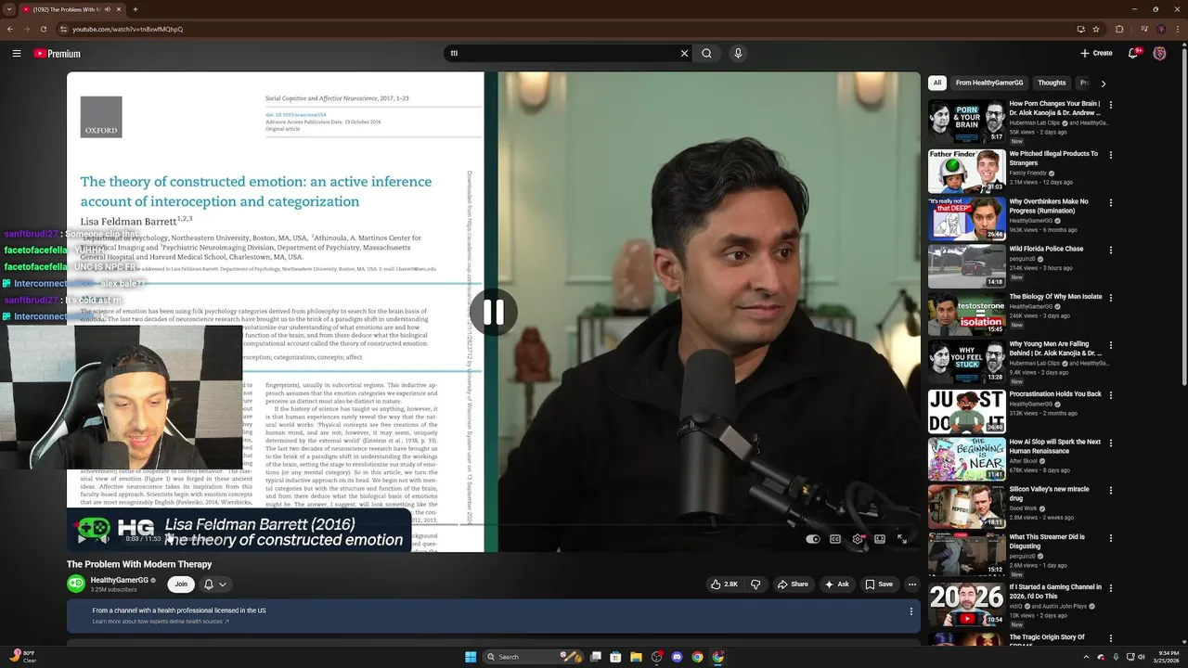Open the YouTube account avatar menu
The width and height of the screenshot is (1188, 668).
point(1159,53)
